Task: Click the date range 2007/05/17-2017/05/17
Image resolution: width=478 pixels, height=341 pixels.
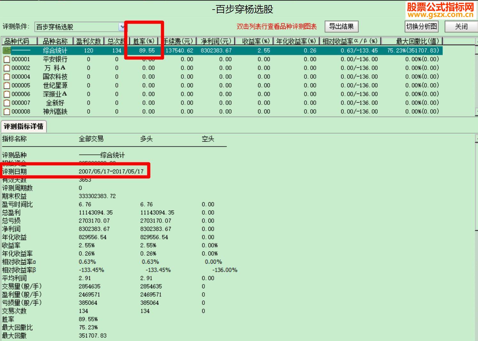Action: tap(111, 171)
